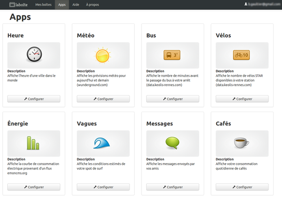Click the bicycle 10 icon in Vélos card

click(x=241, y=55)
